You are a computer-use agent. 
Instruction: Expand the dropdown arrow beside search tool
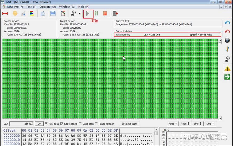point(80,14)
